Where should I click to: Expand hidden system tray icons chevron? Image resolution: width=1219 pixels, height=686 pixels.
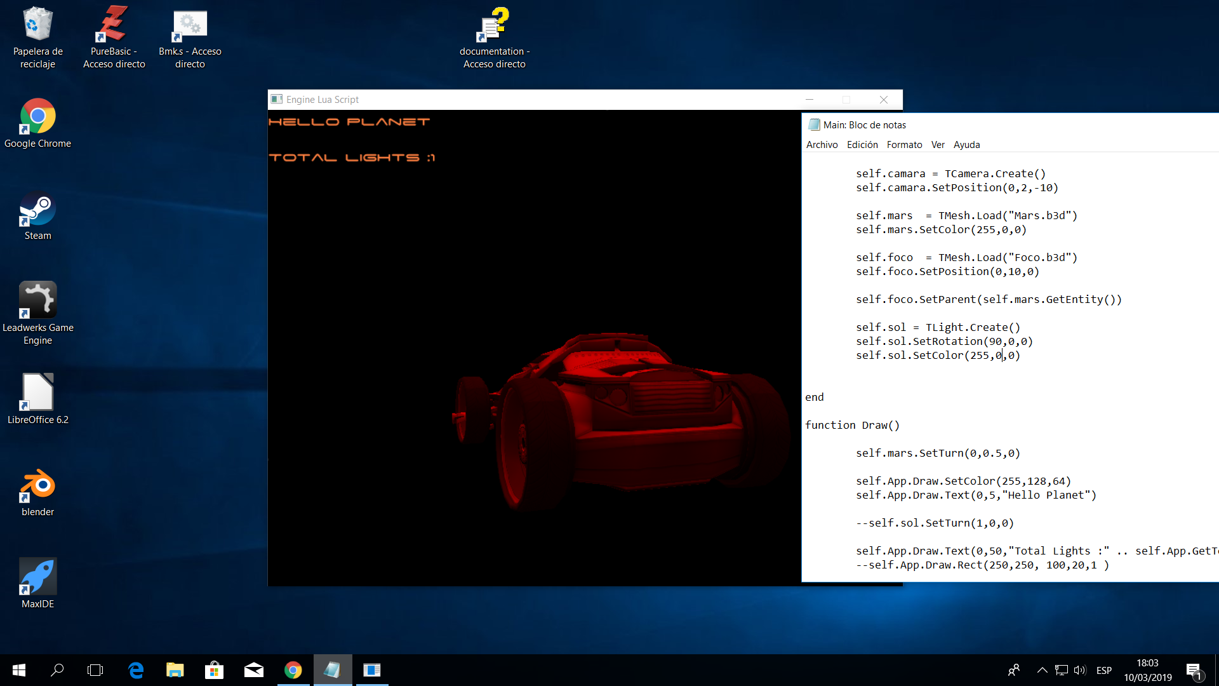[1042, 670]
